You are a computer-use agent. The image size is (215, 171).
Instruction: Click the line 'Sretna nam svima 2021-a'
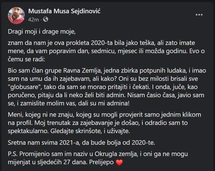coord(44,143)
